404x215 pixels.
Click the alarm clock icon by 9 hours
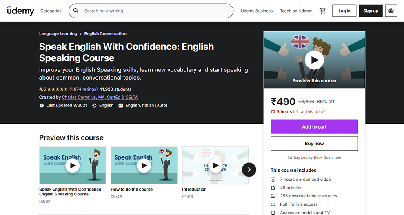click(273, 111)
